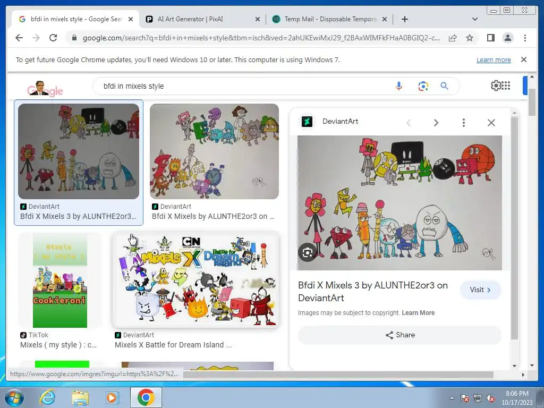Image resolution: width=544 pixels, height=408 pixels.
Task: Switch to AI Art Generator PixAI tab
Action: pyautogui.click(x=202, y=19)
